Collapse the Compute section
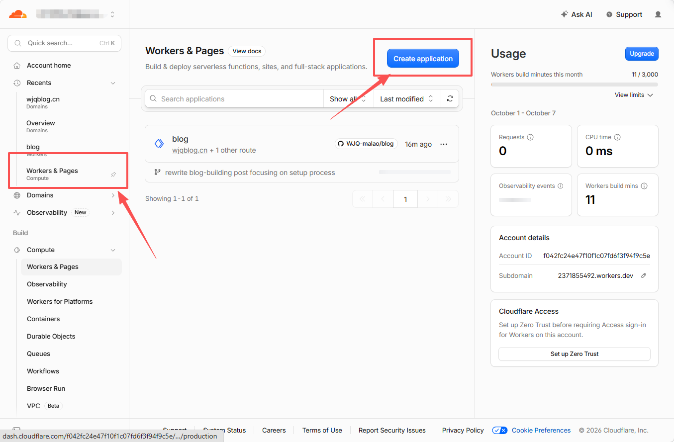 (x=113, y=250)
